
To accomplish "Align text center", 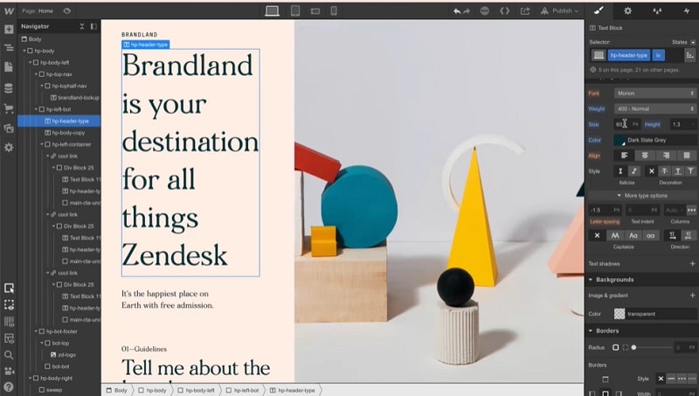I will [645, 156].
